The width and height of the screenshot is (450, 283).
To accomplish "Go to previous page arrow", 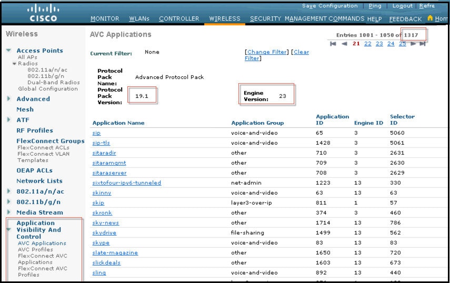I will tap(344, 44).
